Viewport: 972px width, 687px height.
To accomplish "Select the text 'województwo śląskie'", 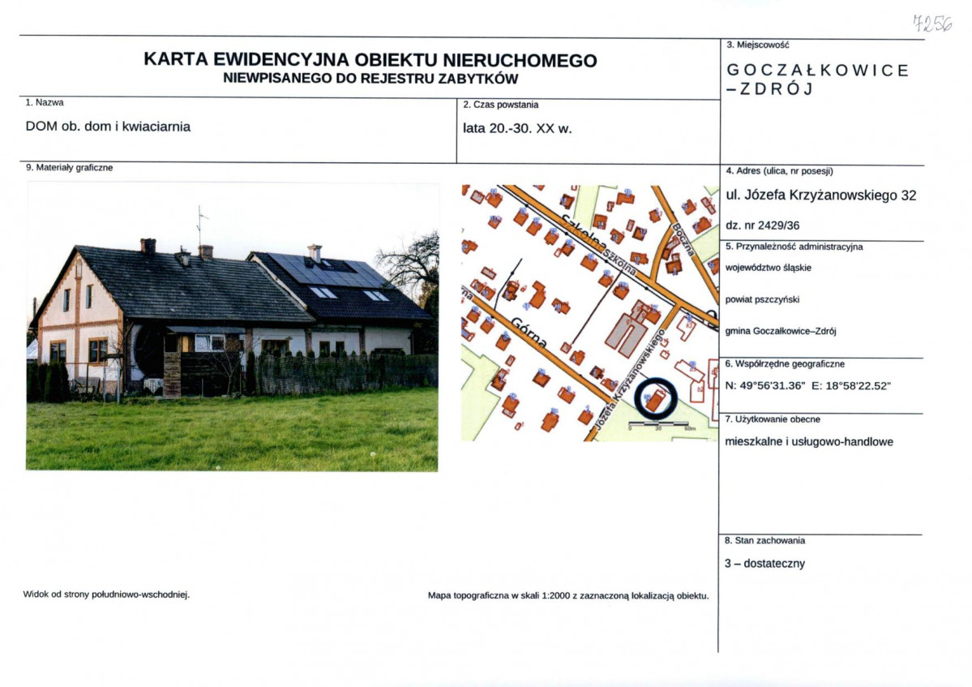I will click(768, 268).
